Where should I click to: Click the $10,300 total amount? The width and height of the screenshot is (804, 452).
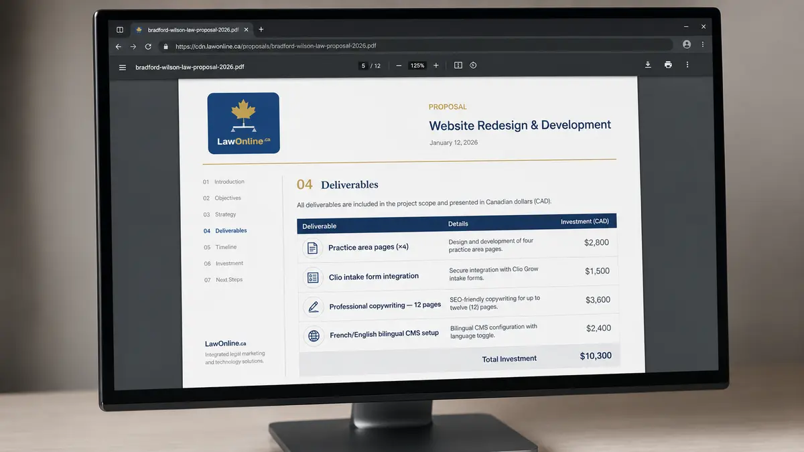tap(596, 356)
